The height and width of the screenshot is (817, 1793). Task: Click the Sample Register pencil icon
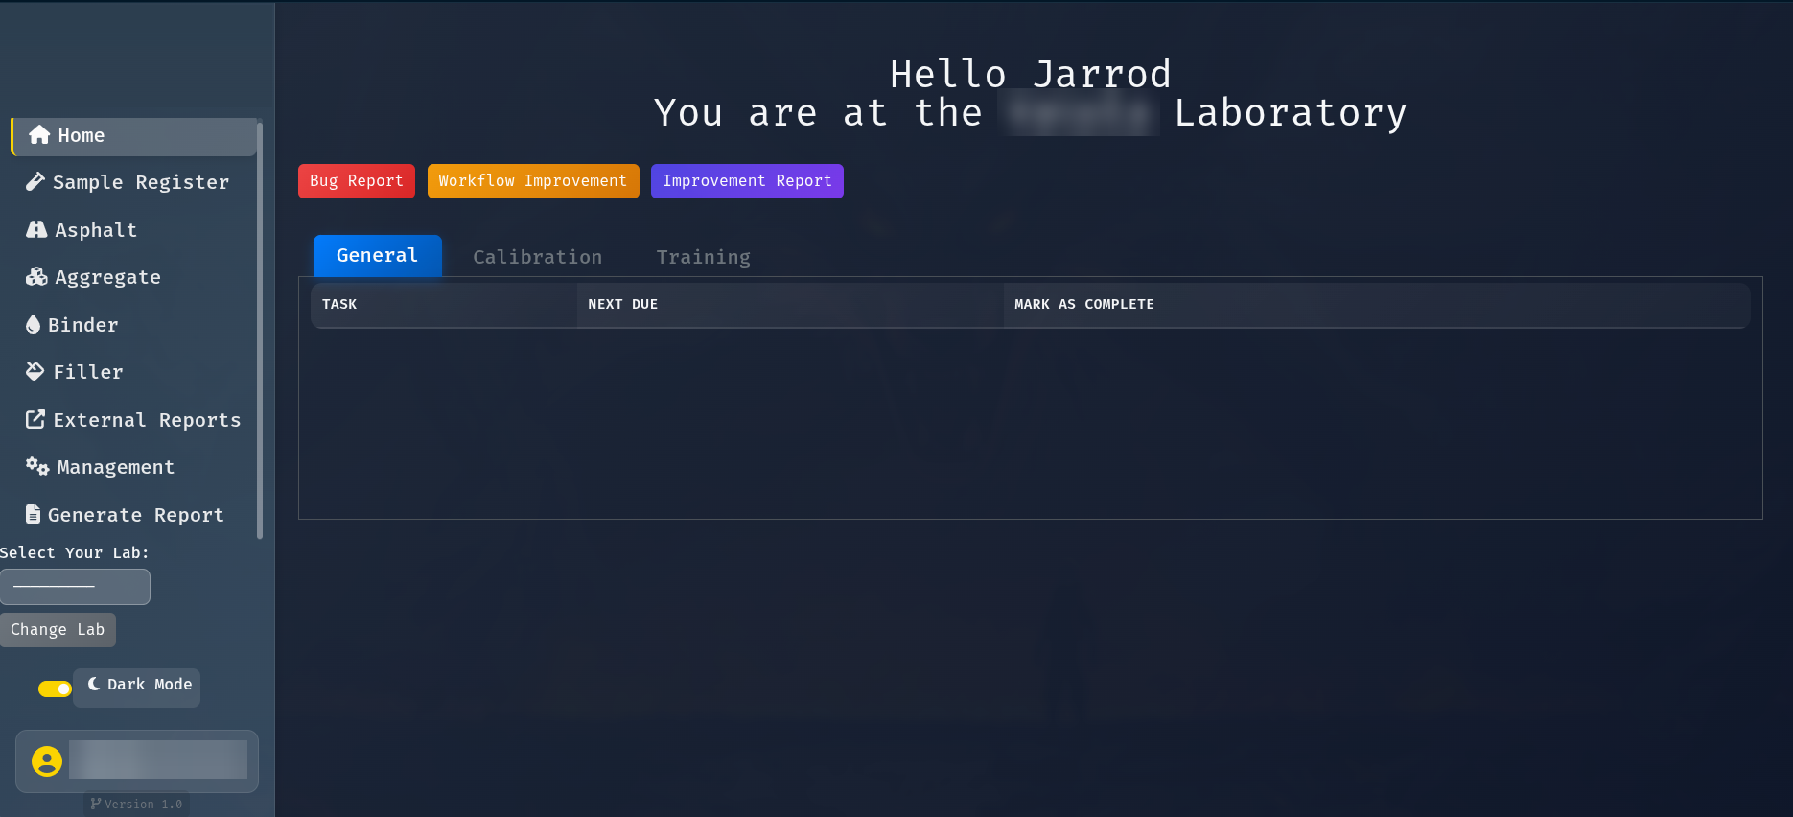(35, 181)
